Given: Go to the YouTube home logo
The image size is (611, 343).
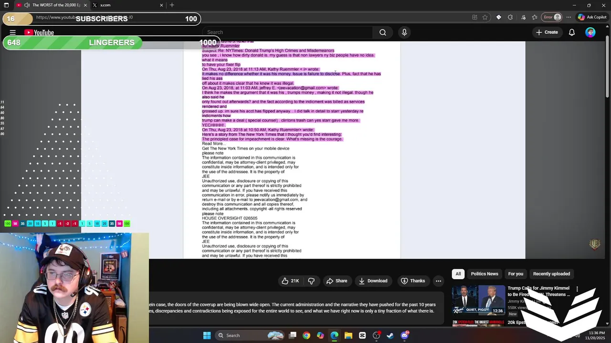Looking at the screenshot, I should (x=39, y=32).
